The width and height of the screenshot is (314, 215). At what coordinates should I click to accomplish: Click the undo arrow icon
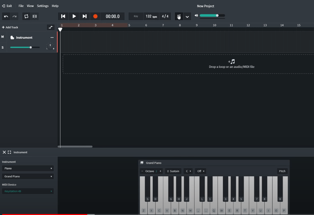click(x=6, y=16)
